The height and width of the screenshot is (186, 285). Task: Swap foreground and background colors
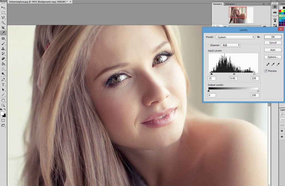[5, 109]
